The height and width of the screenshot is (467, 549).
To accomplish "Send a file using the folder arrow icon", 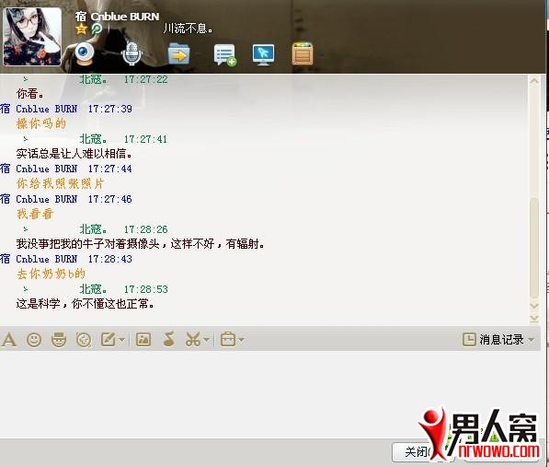I will tap(179, 54).
